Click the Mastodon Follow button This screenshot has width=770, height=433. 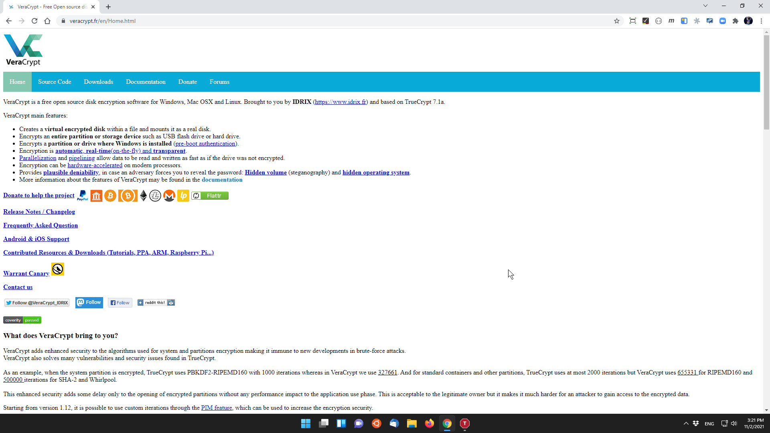click(x=89, y=302)
